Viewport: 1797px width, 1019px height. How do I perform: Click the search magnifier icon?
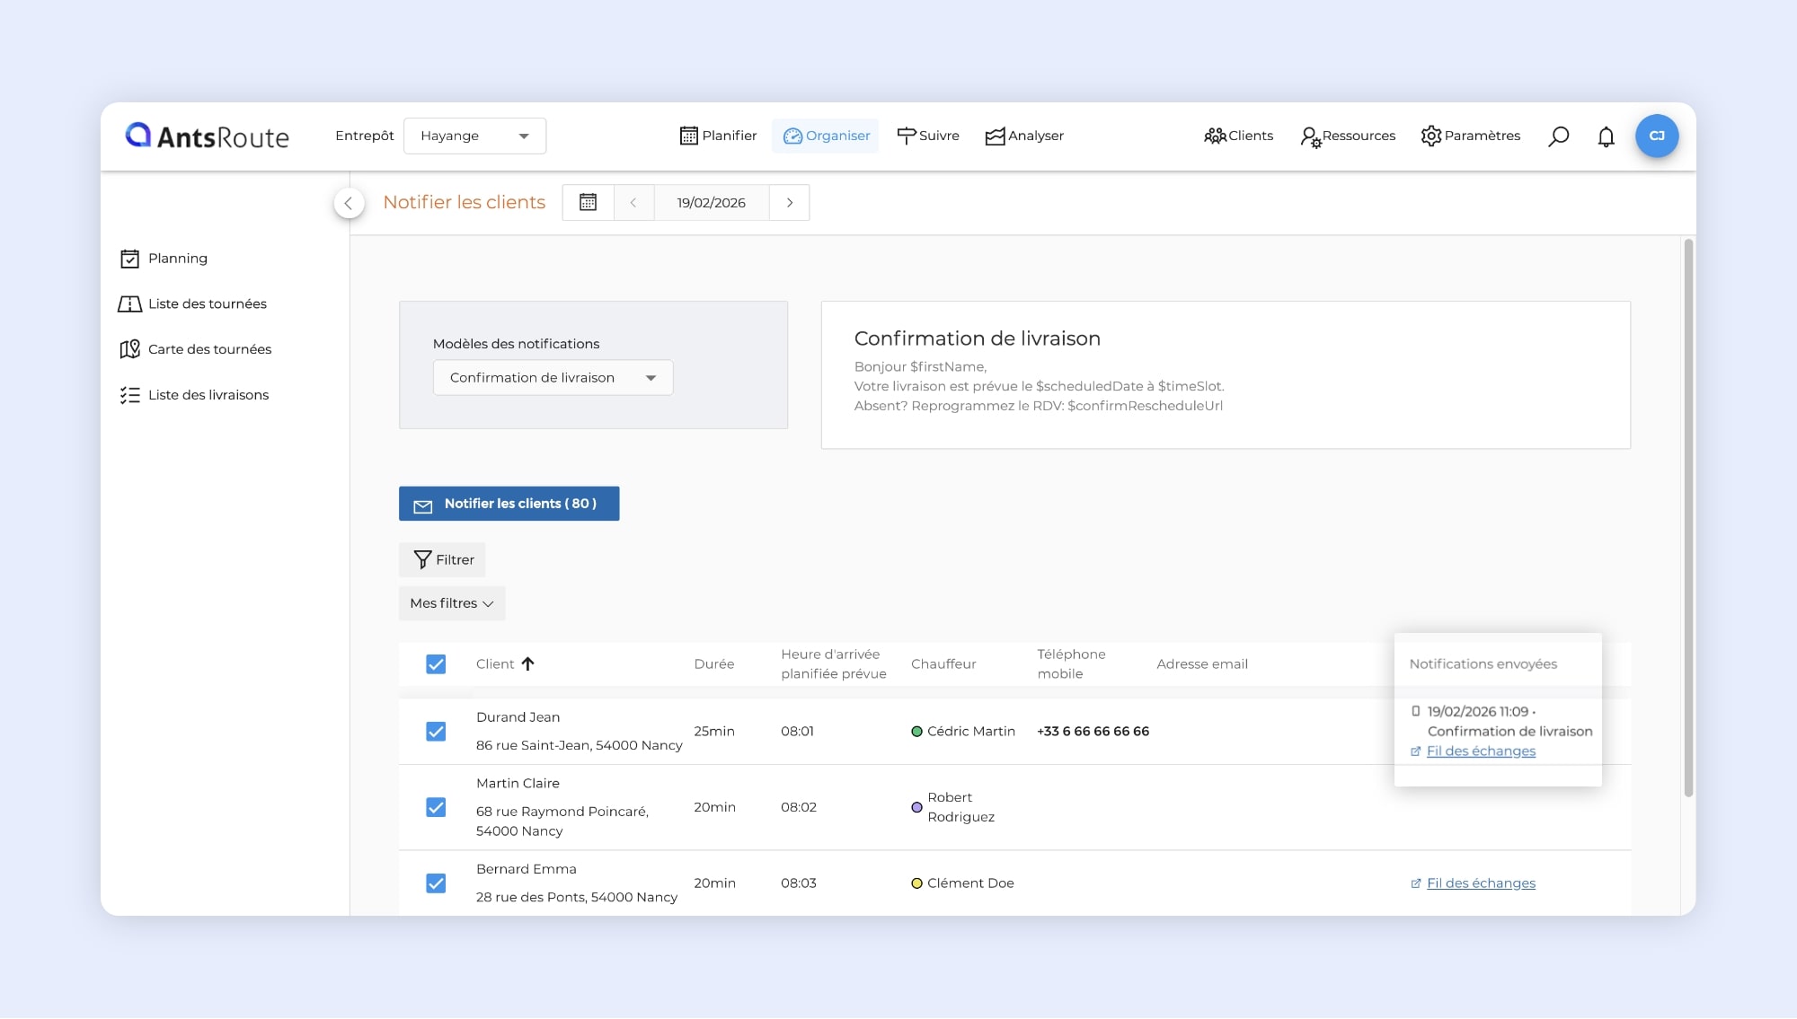(x=1558, y=136)
